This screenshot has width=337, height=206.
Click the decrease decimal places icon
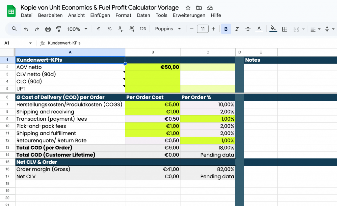tap(120, 29)
